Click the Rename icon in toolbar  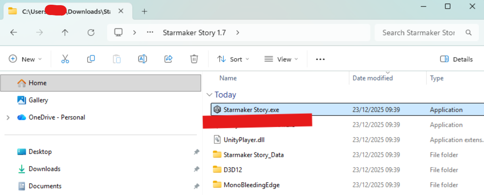click(143, 59)
